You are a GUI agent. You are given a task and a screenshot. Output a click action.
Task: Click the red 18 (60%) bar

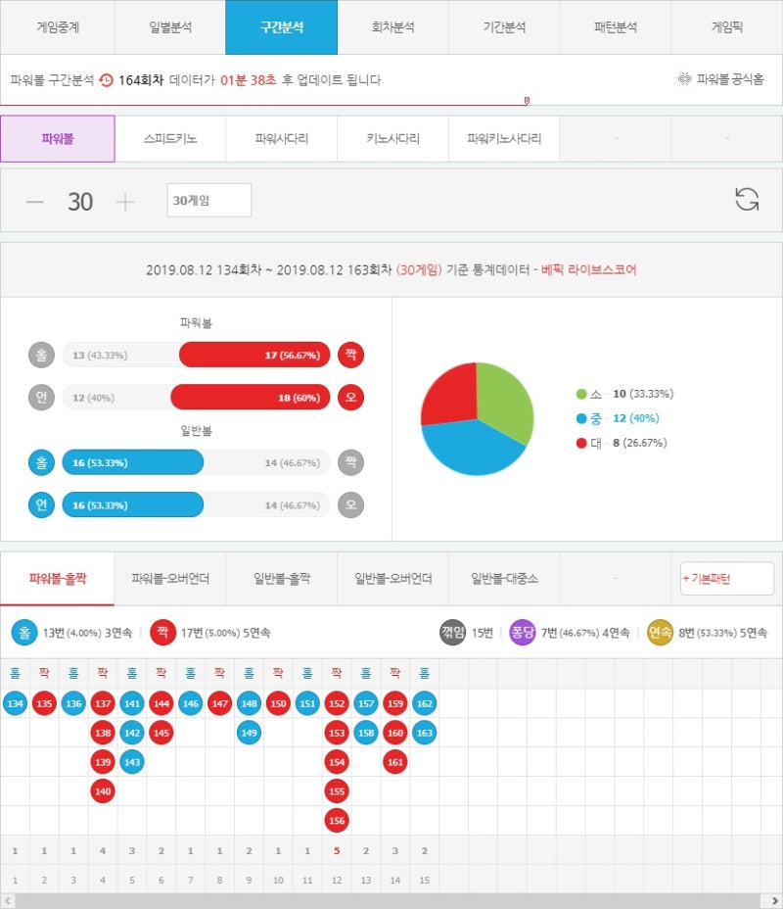pyautogui.click(x=251, y=397)
